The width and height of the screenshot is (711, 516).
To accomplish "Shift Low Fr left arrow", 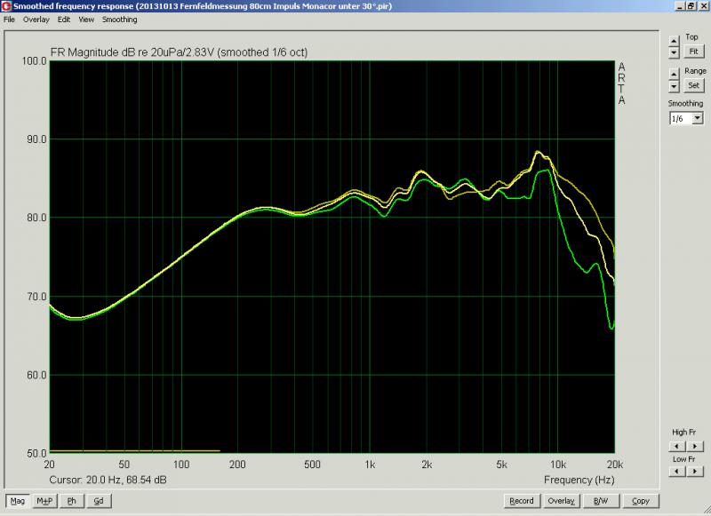I will 677,472.
